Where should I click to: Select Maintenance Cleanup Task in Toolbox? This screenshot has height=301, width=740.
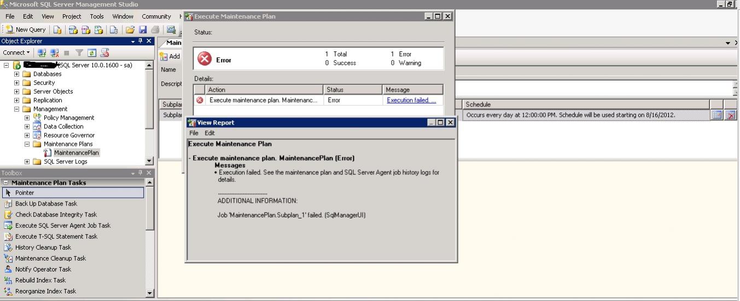(73, 258)
